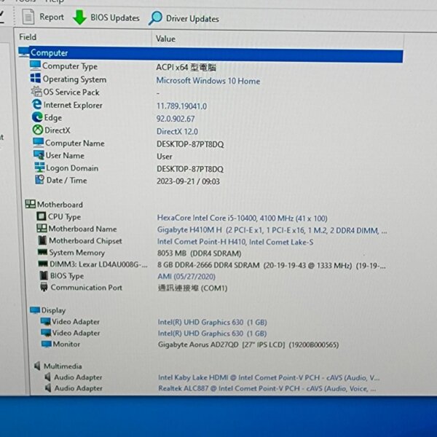Click the Driver Updates magnifier icon

tap(155, 18)
